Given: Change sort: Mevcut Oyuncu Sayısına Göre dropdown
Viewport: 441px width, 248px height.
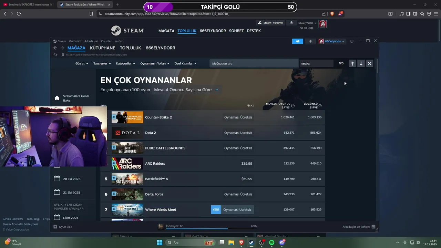Looking at the screenshot, I should 186,90.
